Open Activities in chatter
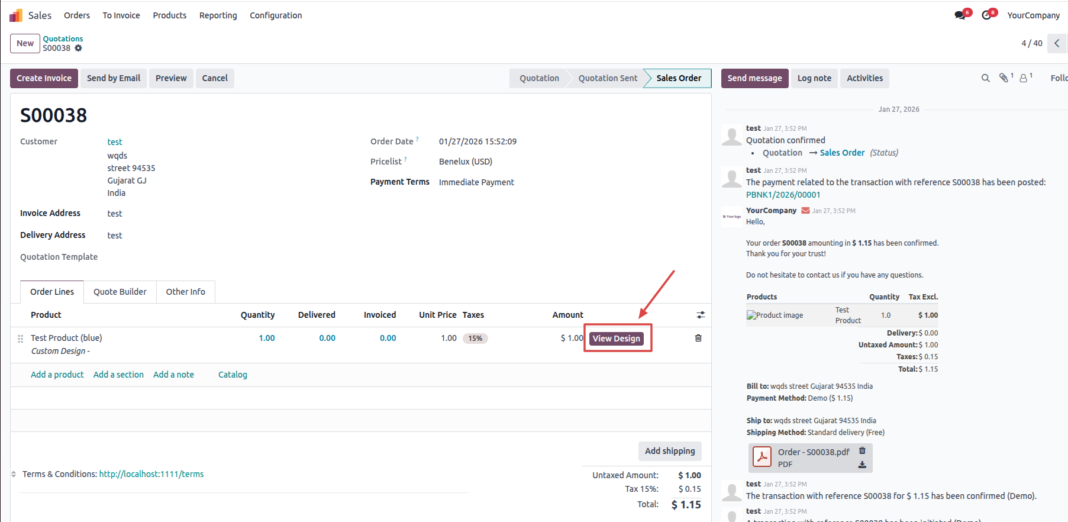The height and width of the screenshot is (522, 1068). (864, 78)
